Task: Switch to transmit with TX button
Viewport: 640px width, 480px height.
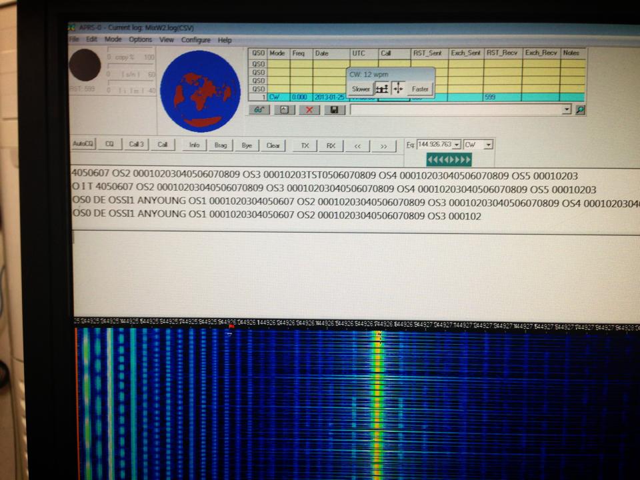Action: tap(305, 145)
